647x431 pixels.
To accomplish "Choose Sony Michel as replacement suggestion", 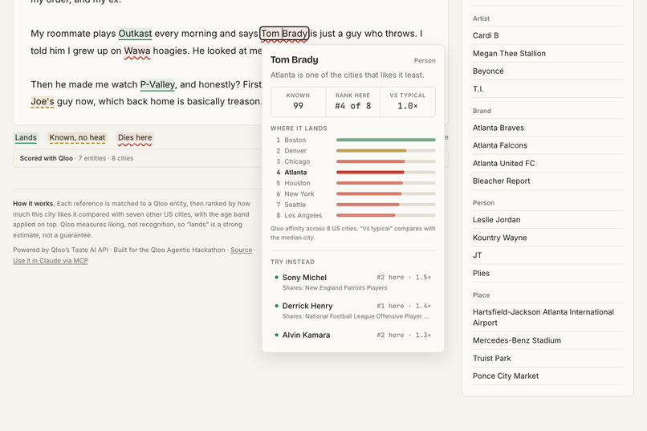I will click(x=352, y=282).
